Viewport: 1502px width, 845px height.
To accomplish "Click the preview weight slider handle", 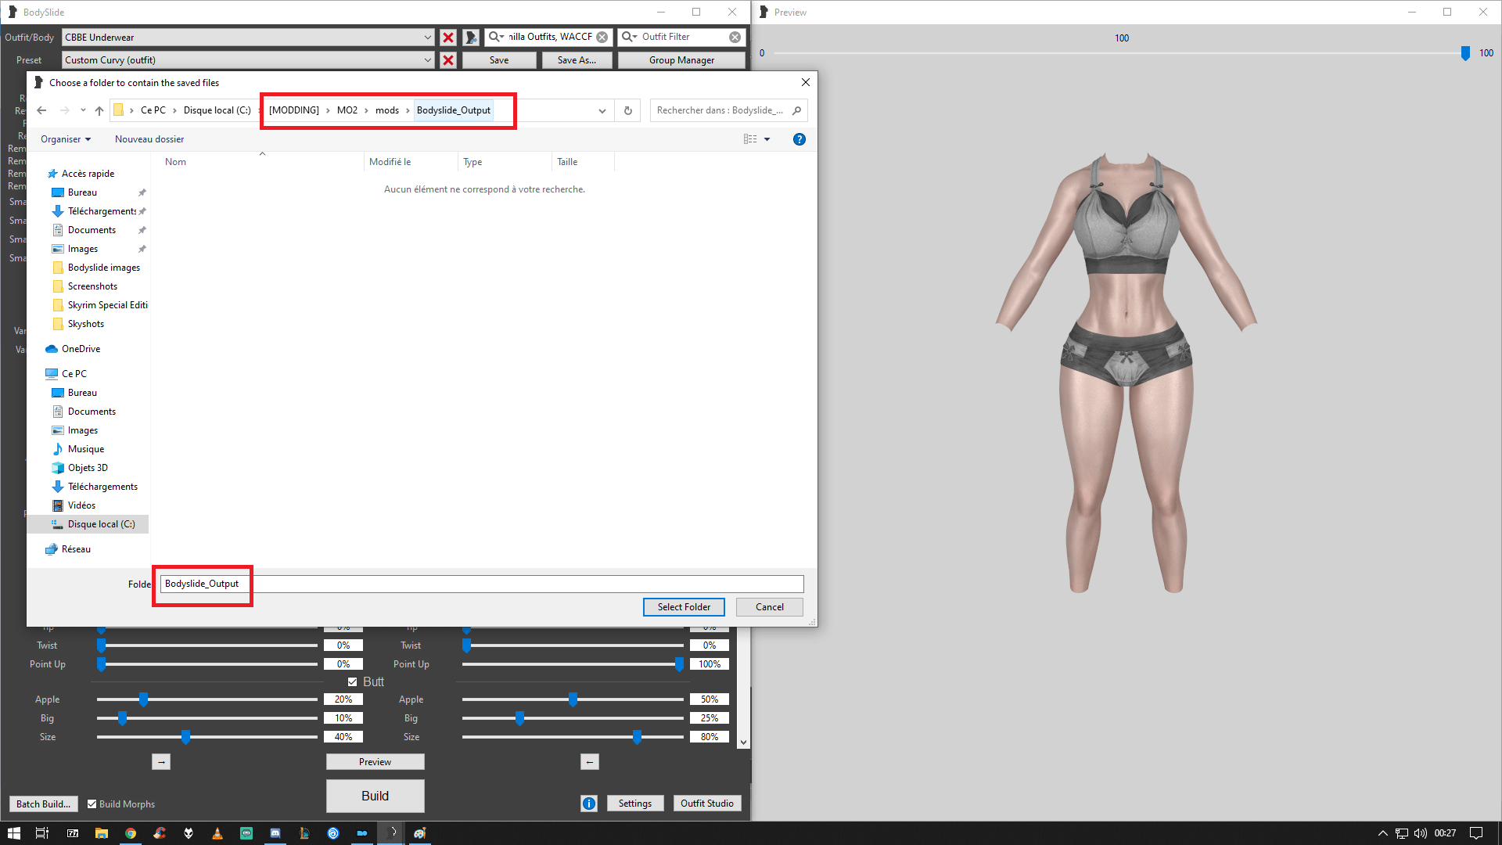I will point(1465,53).
